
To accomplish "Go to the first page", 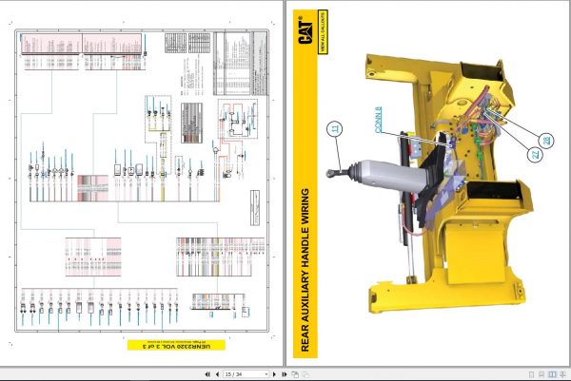I will point(207,374).
